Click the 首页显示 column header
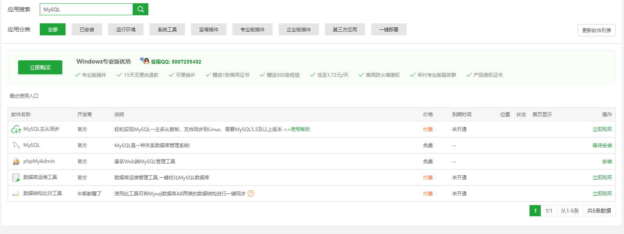This screenshot has width=624, height=234. coord(542,115)
